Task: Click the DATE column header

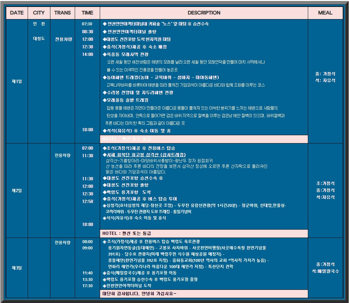Action: tap(17, 13)
